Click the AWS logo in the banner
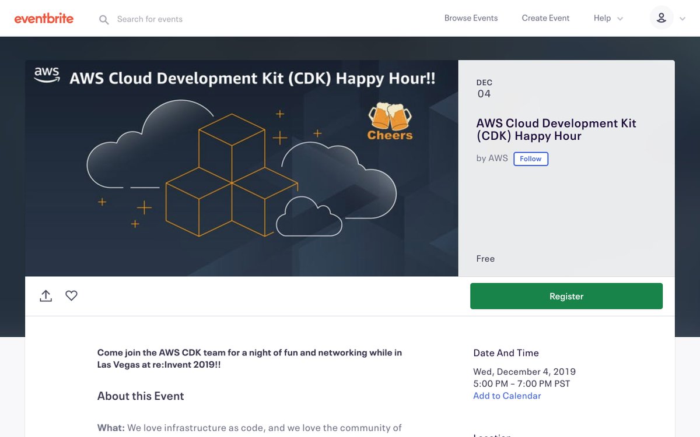Screen dimensions: 700x437 (47, 75)
